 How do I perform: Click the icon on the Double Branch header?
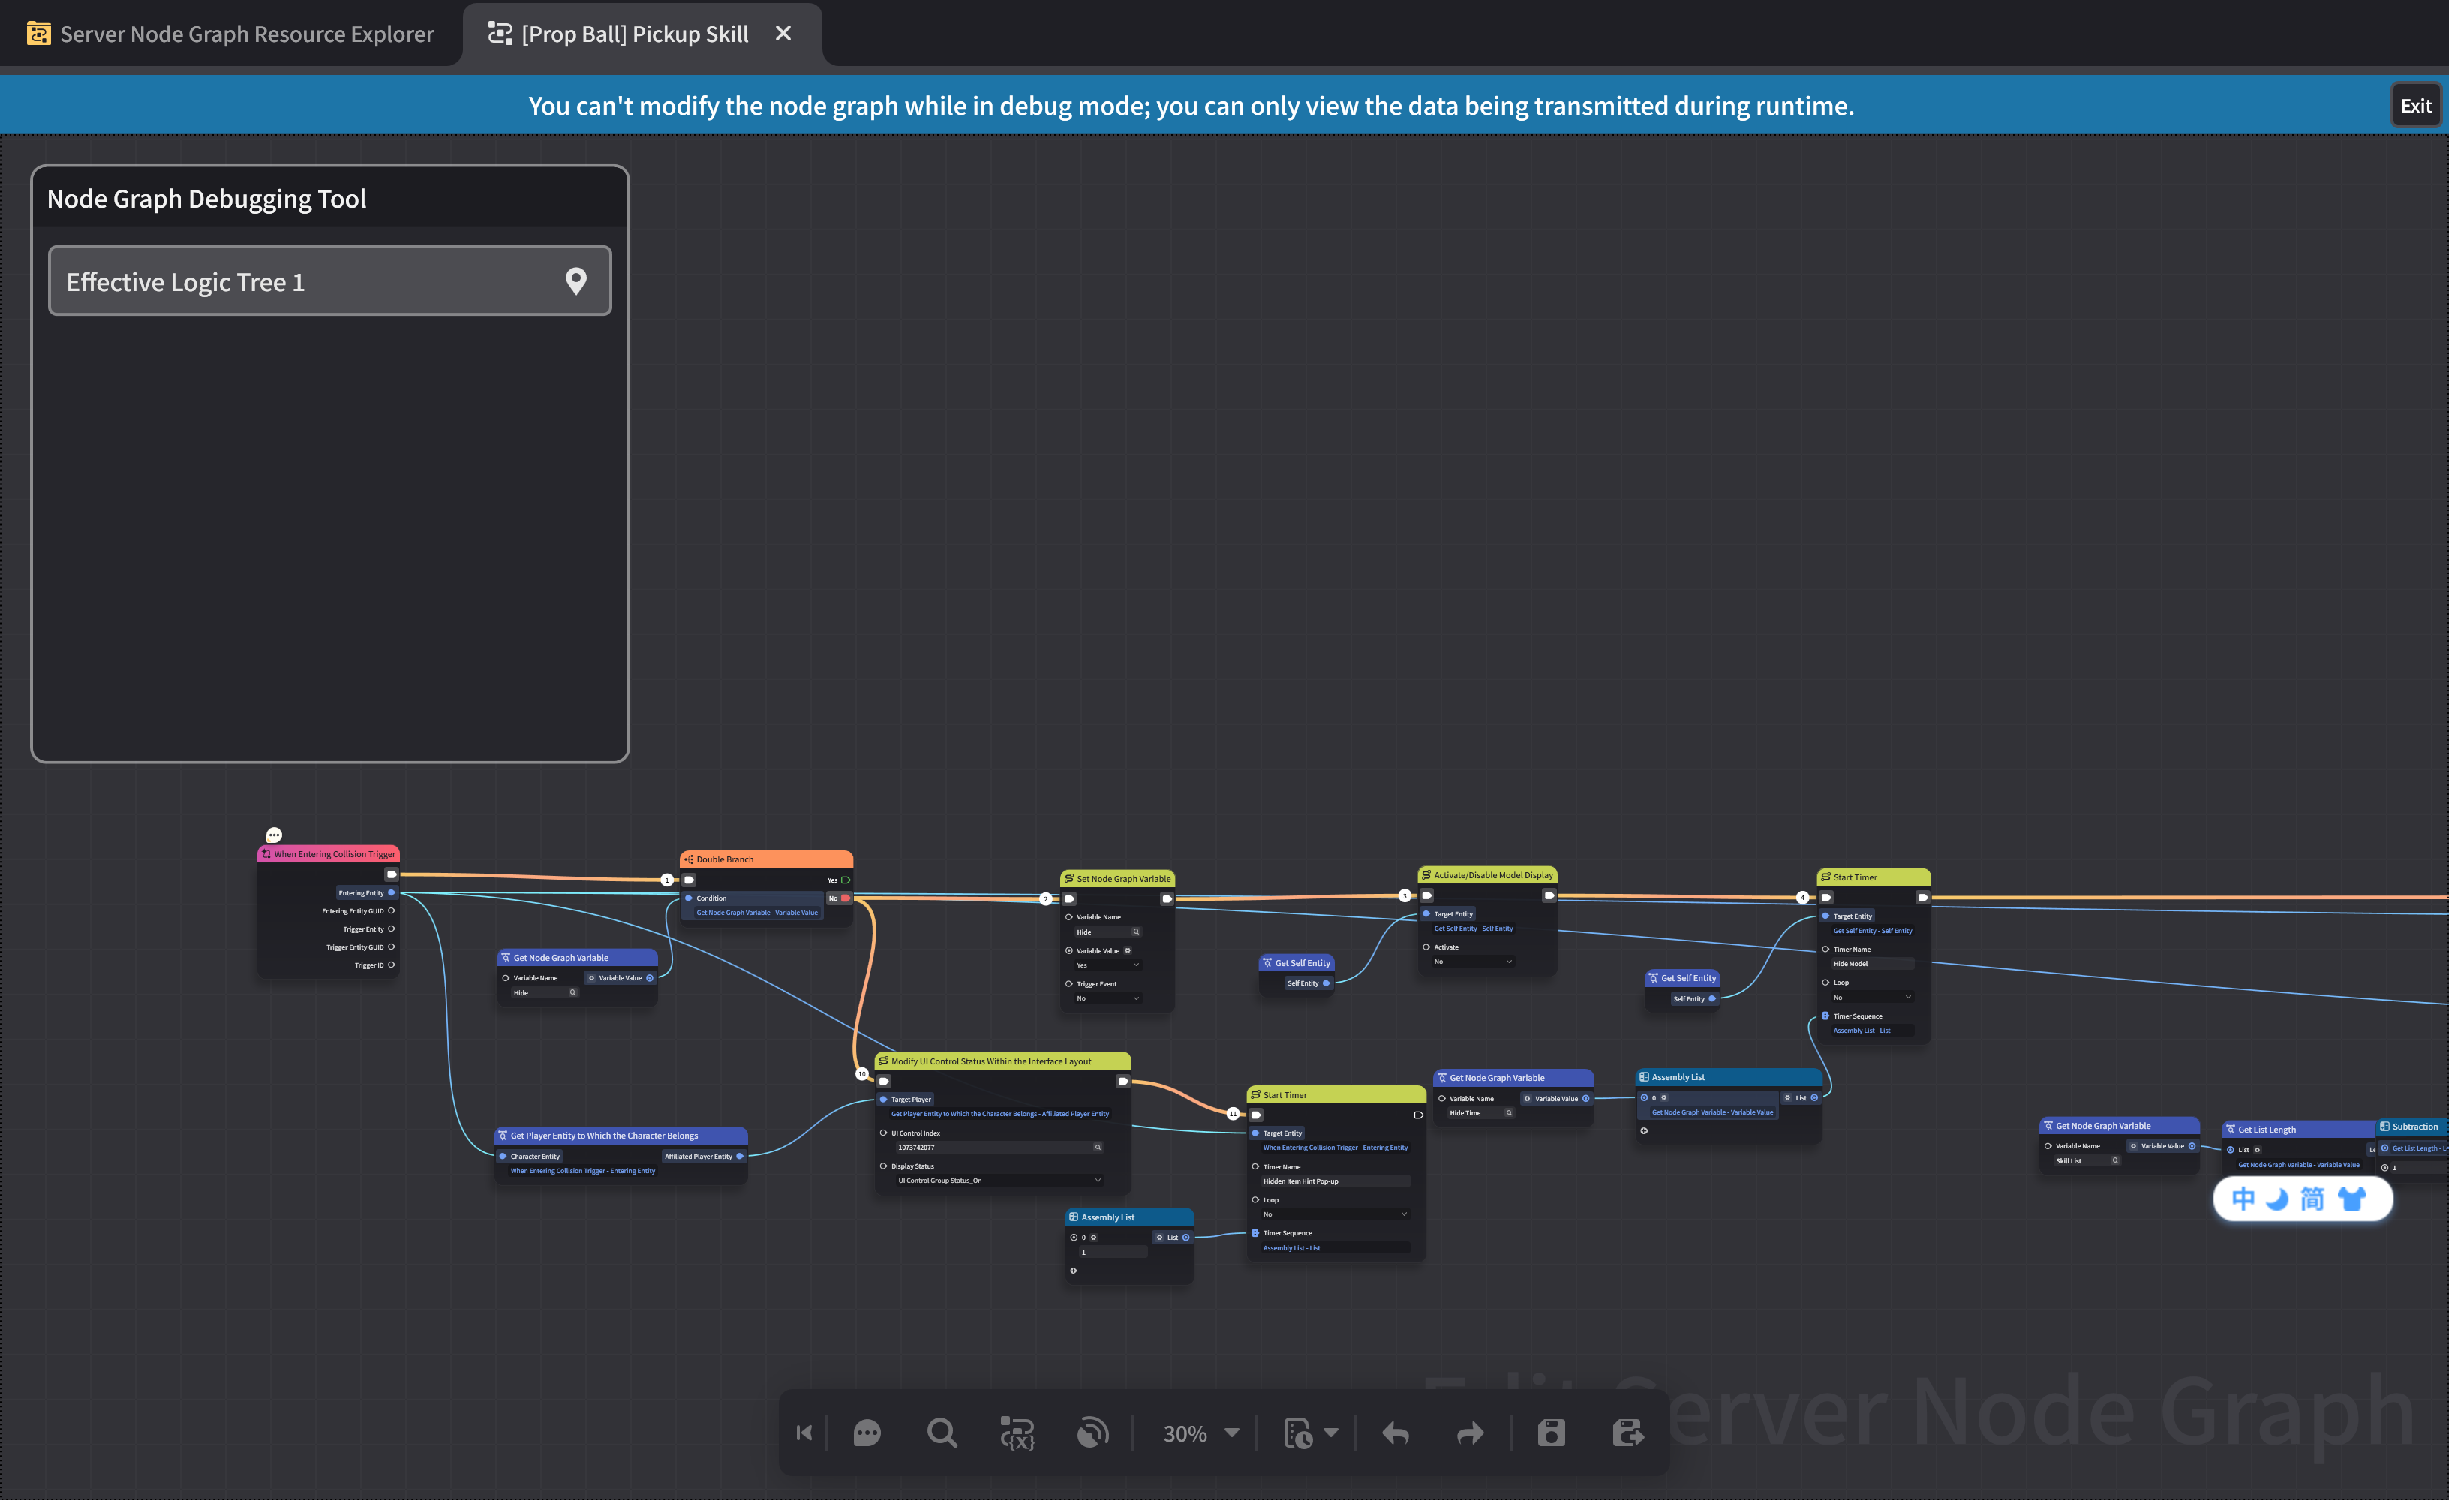coord(689,859)
